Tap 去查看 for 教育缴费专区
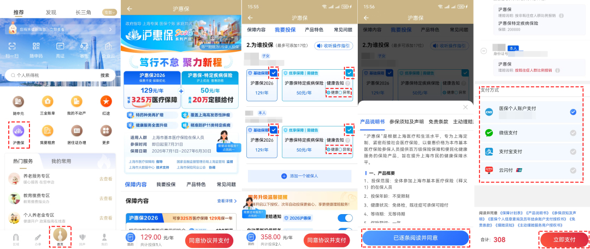 106,198
